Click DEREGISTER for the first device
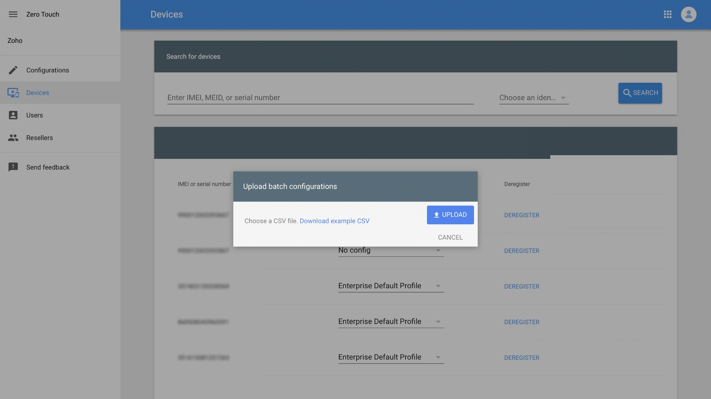The height and width of the screenshot is (399, 711). tap(521, 215)
